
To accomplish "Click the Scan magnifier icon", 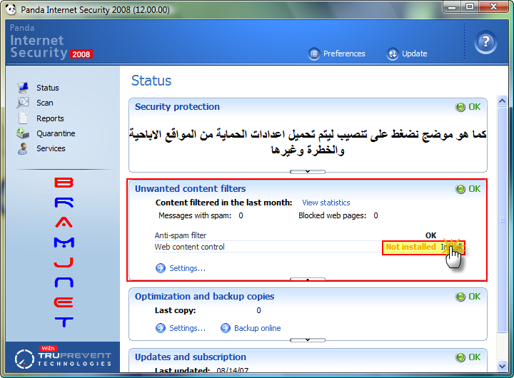I will (23, 103).
